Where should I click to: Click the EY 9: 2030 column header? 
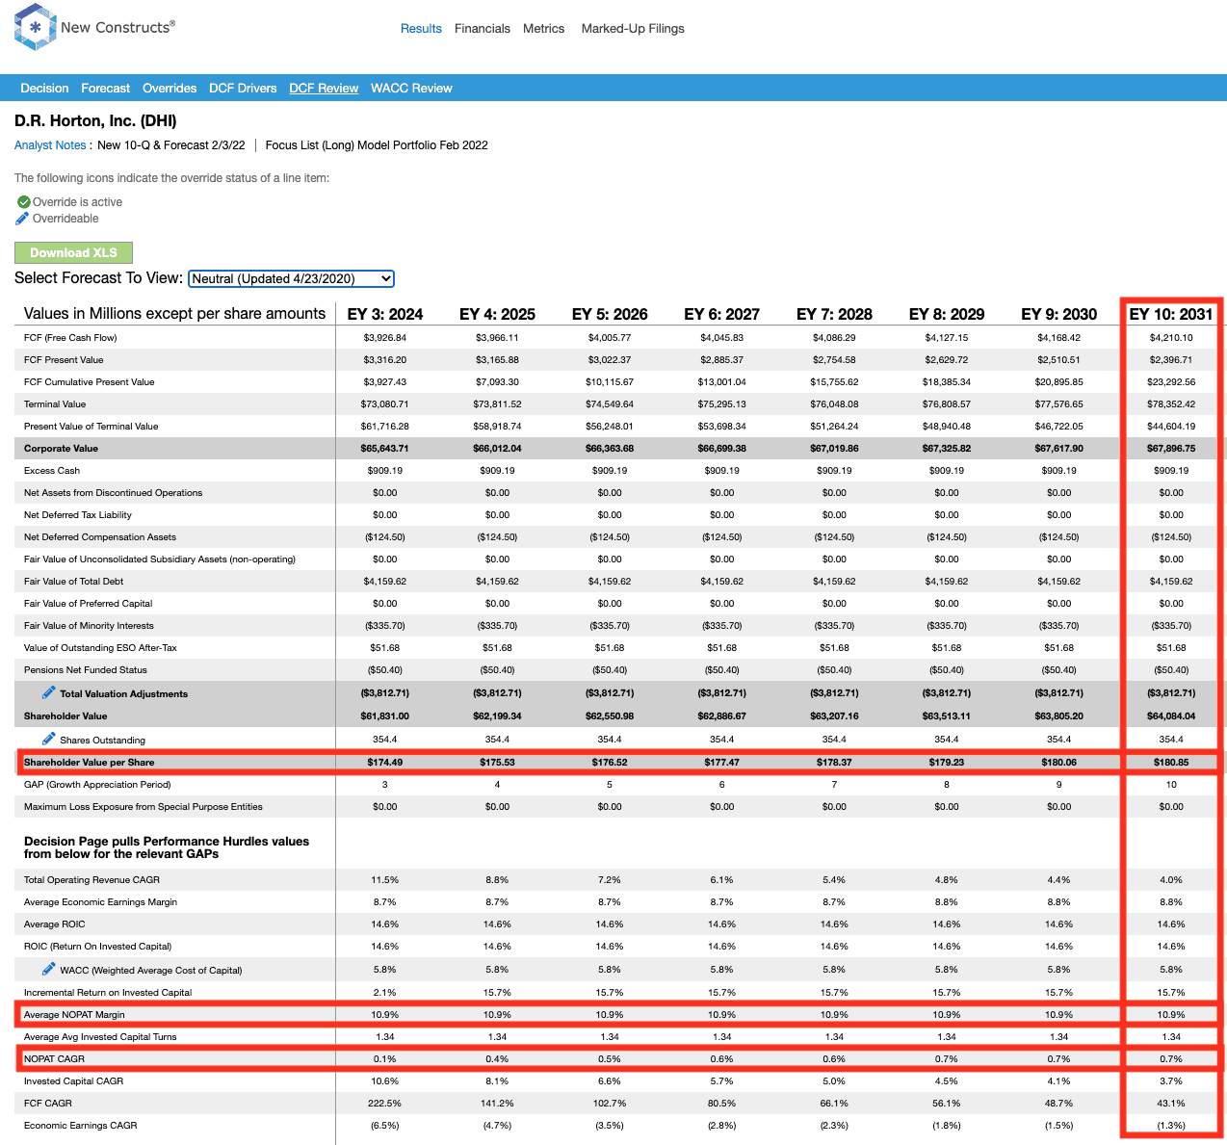coord(1059,314)
